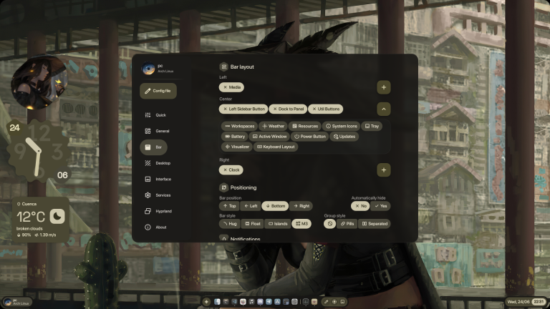The height and width of the screenshot is (309, 550).
Task: Switch to the Services page
Action: tap(158, 195)
